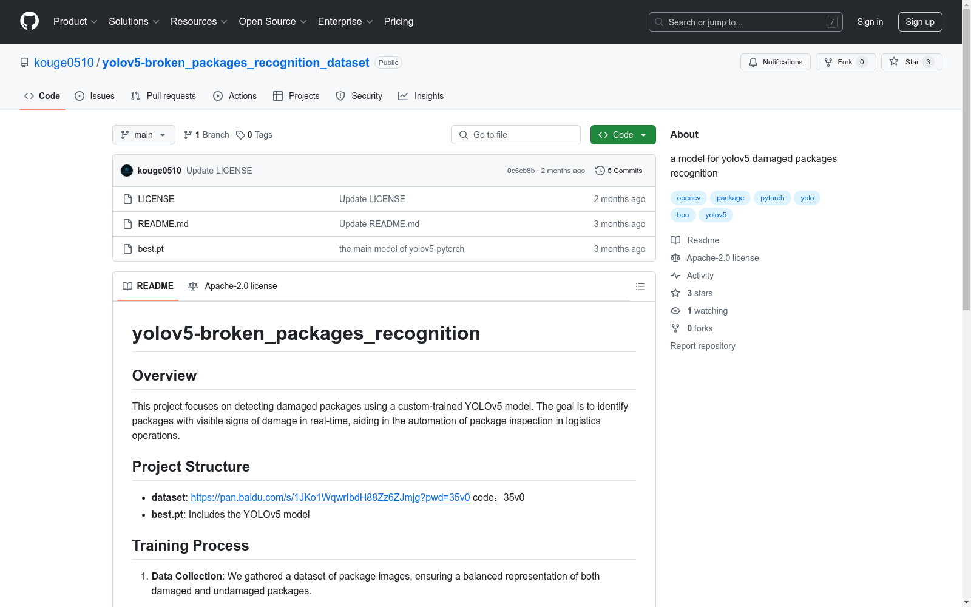This screenshot has width=971, height=607.
Task: Click the eye icon next to 1 watching
Action: coord(675,310)
